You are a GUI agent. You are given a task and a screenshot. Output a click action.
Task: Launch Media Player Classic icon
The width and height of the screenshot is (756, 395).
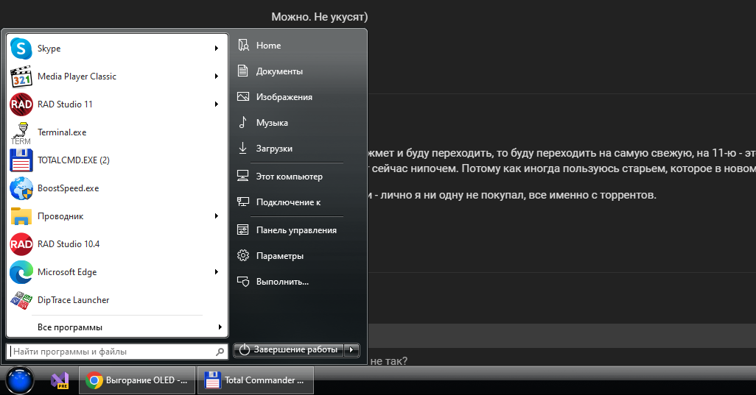click(21, 76)
